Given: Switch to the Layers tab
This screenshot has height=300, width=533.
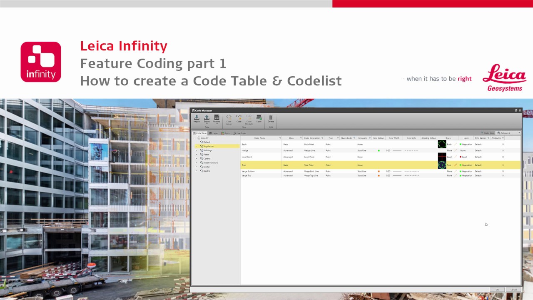Looking at the screenshot, I should (214, 133).
